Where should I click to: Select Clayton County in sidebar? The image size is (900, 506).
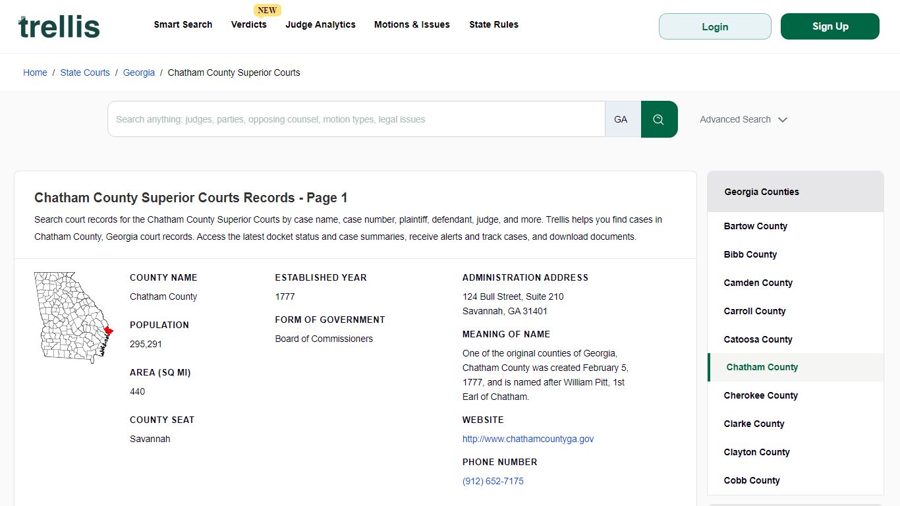click(795, 452)
